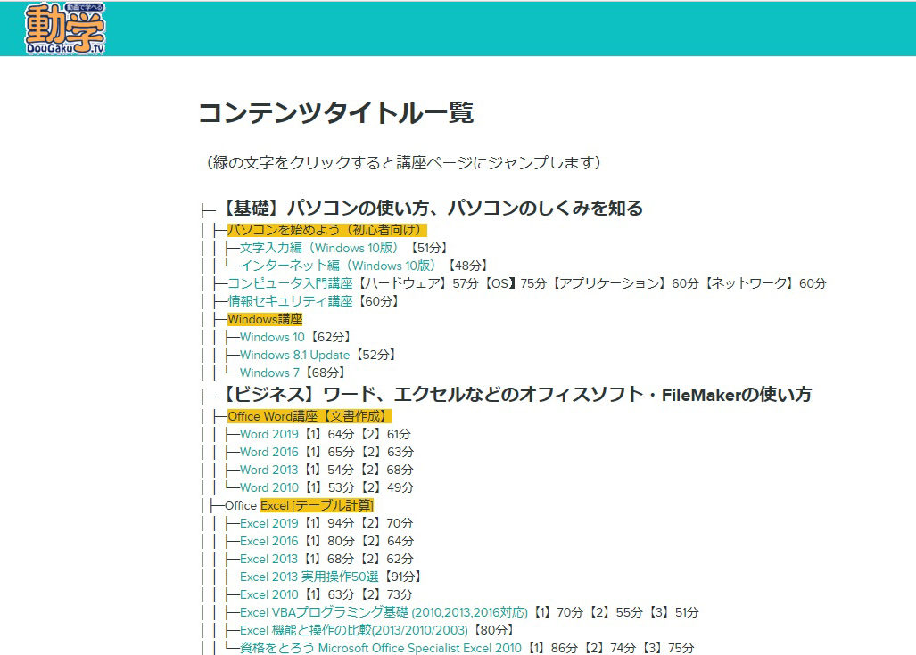Open the コンピュータ入門講座 link

coord(290,283)
